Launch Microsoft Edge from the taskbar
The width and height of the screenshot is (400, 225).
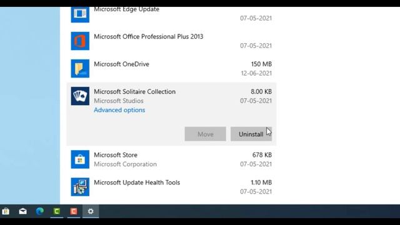pyautogui.click(x=40, y=211)
